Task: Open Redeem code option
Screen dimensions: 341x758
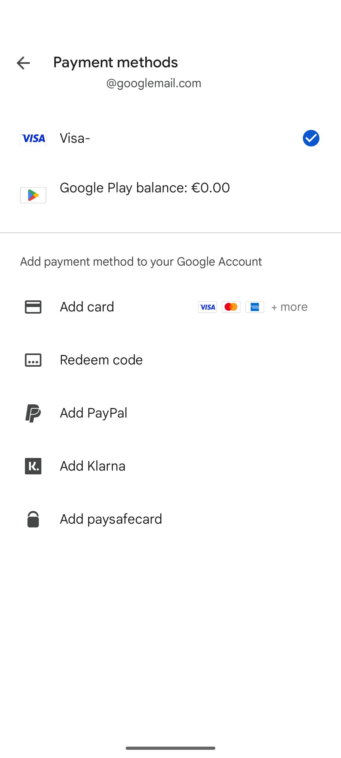Action: [x=101, y=360]
